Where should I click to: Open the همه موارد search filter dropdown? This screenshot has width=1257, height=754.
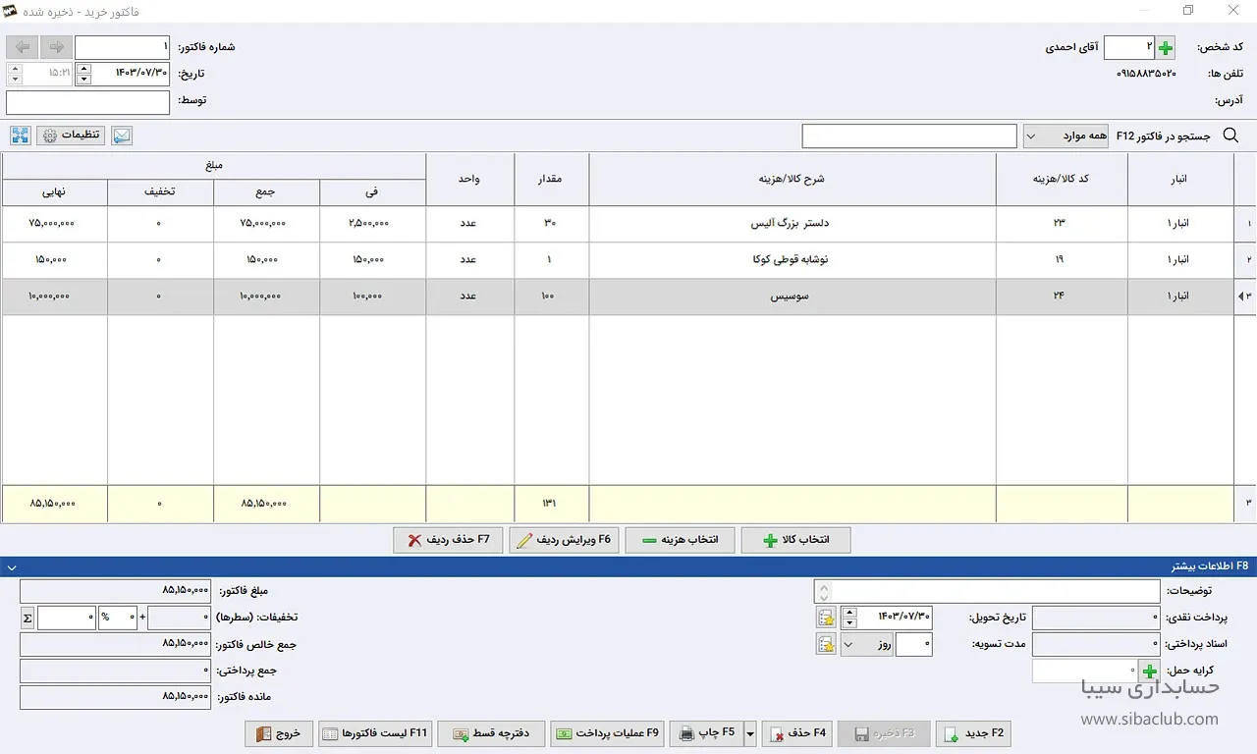(x=1066, y=136)
